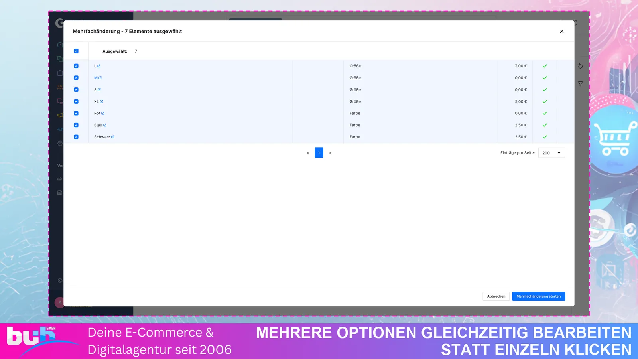Click the green checkmark in the XL row

coord(545,101)
